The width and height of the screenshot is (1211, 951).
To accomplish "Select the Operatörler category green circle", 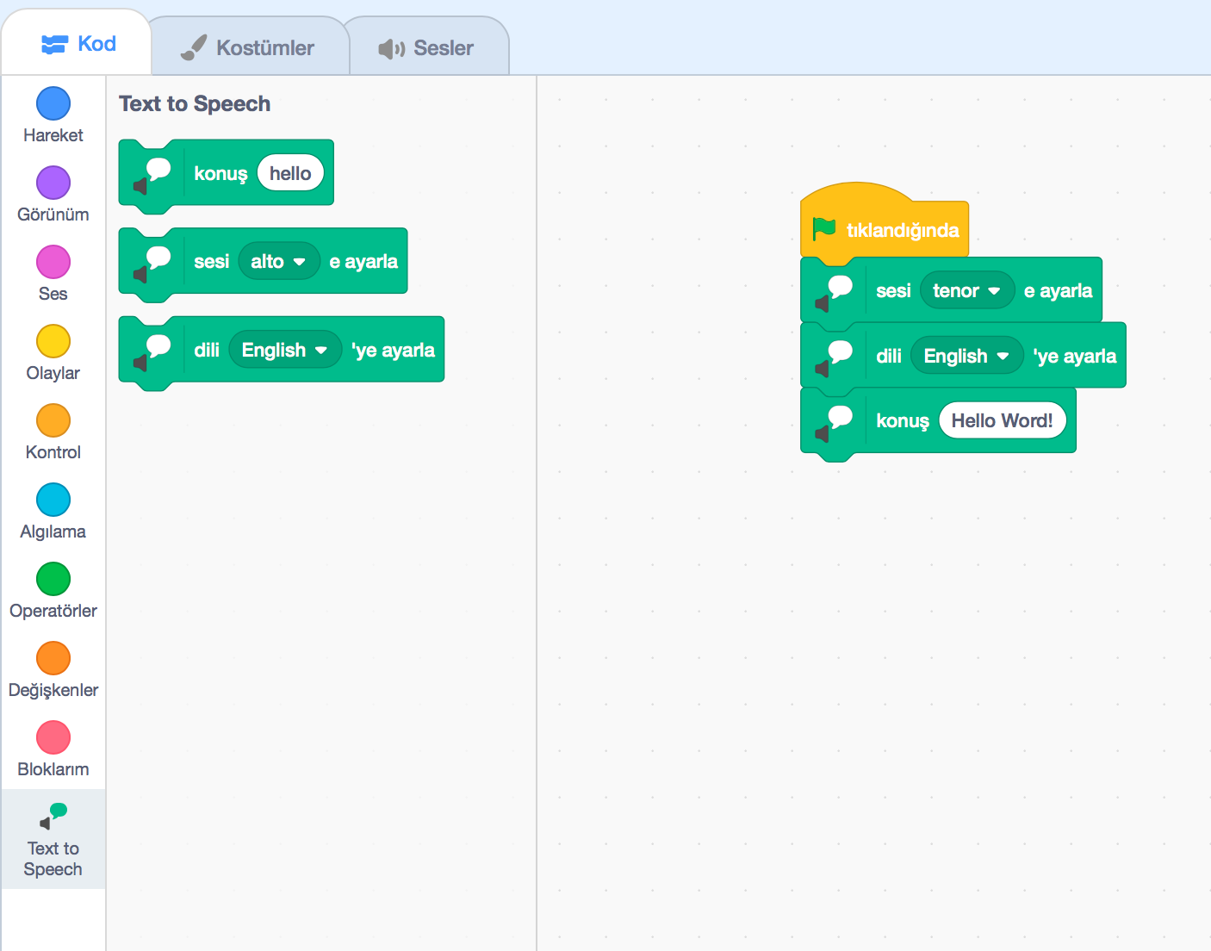I will coord(53,579).
